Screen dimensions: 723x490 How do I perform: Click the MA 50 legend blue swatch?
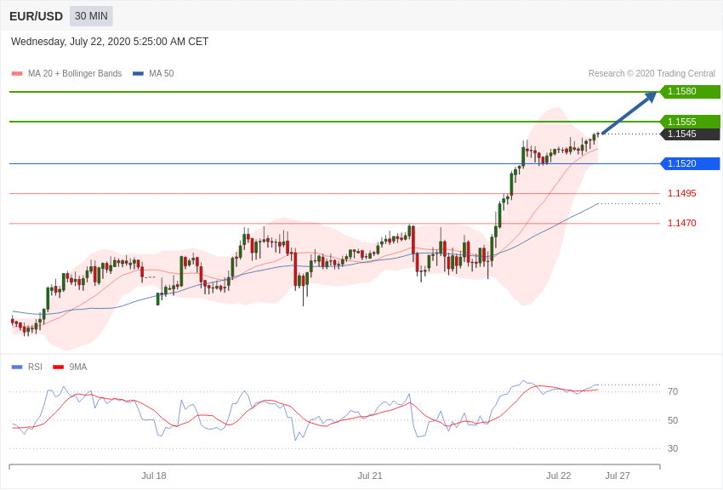click(x=138, y=74)
